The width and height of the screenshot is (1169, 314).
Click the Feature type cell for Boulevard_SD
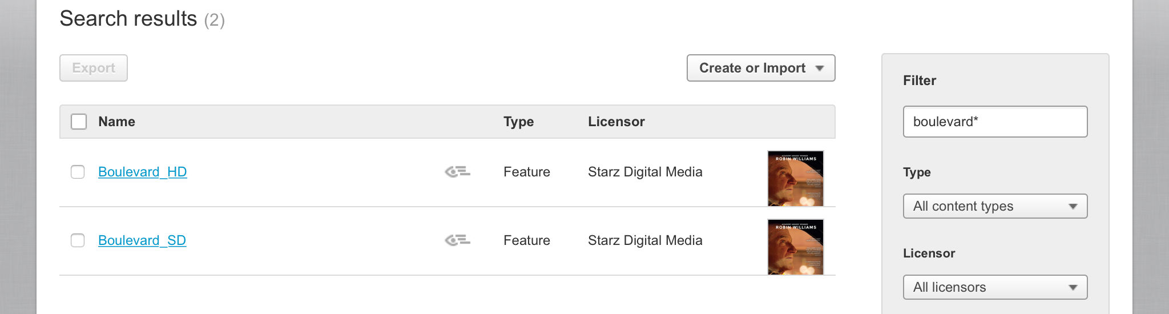coord(526,240)
